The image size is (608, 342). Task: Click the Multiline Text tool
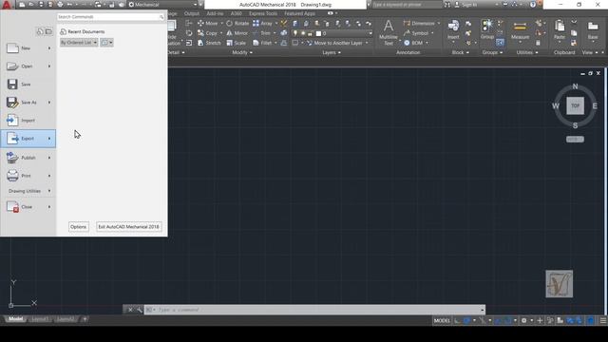tap(389, 32)
